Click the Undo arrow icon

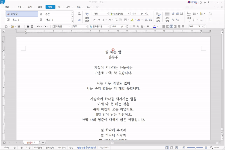pyautogui.click(x=39, y=26)
